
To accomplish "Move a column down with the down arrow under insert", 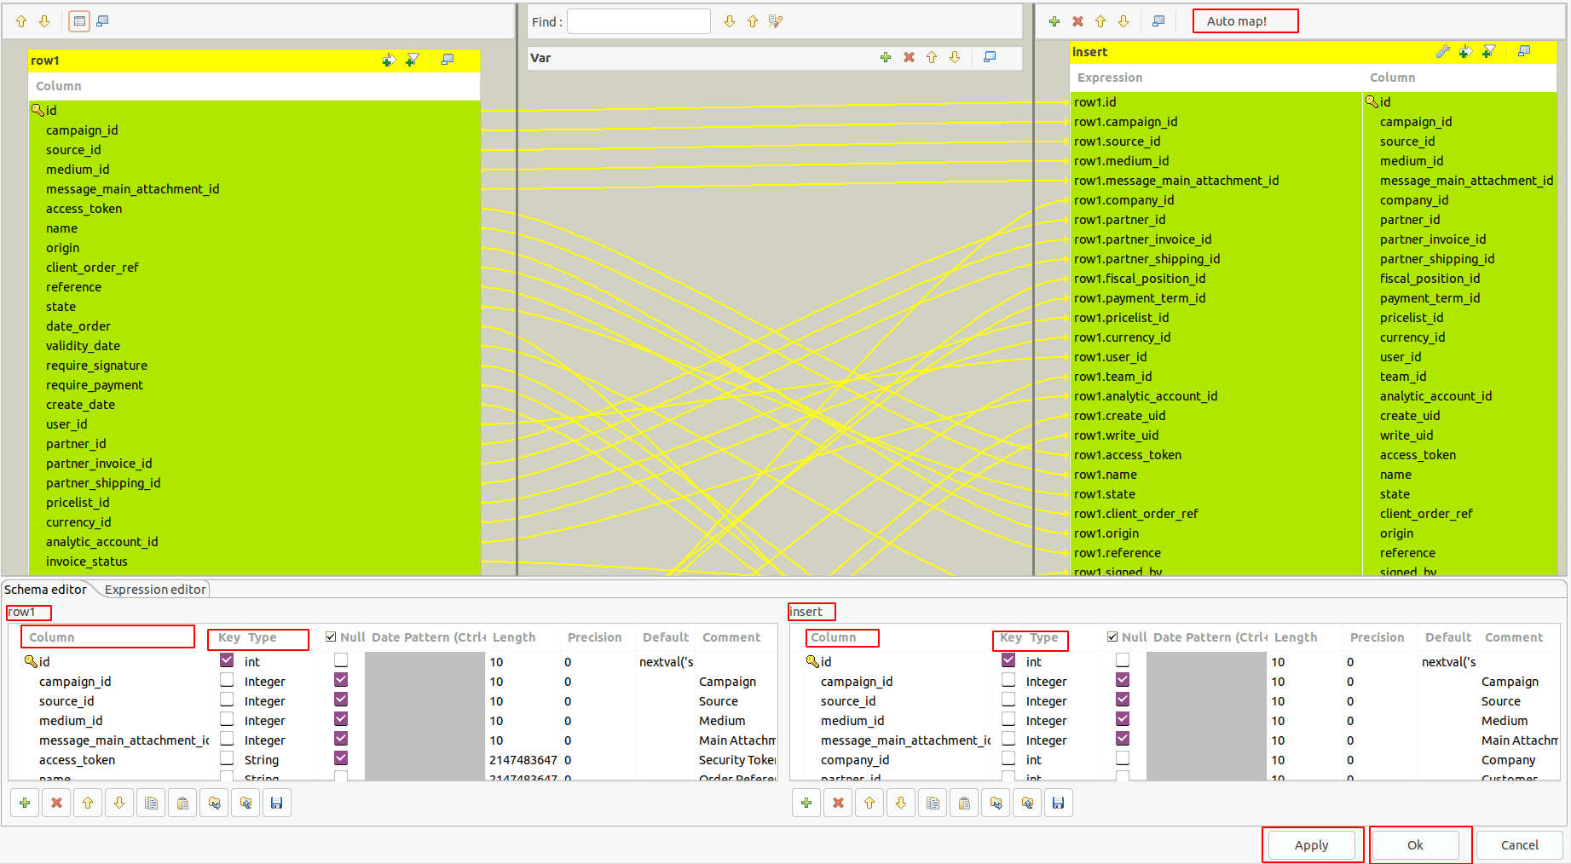I will 900,802.
